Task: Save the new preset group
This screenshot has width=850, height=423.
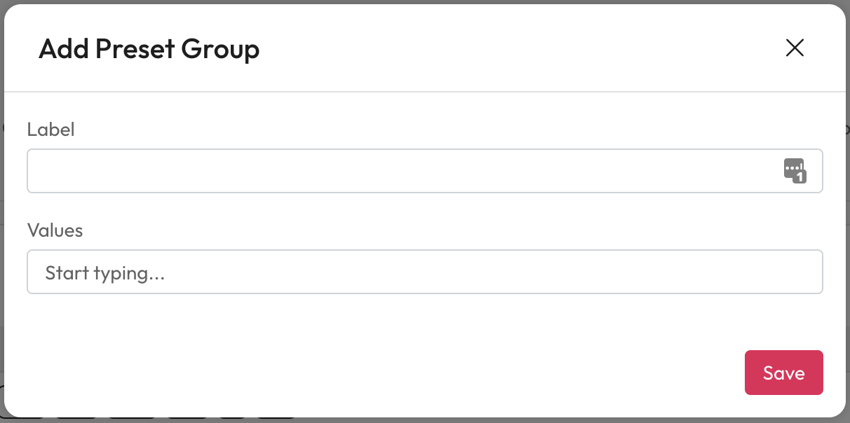Action: click(783, 373)
